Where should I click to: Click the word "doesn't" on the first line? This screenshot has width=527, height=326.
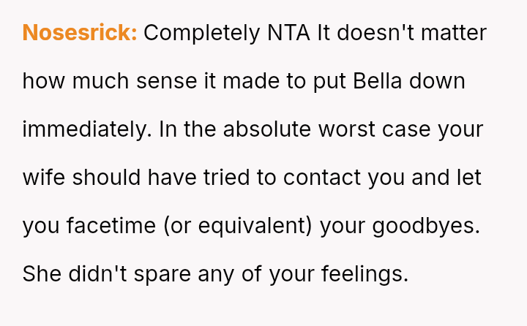coord(375,33)
